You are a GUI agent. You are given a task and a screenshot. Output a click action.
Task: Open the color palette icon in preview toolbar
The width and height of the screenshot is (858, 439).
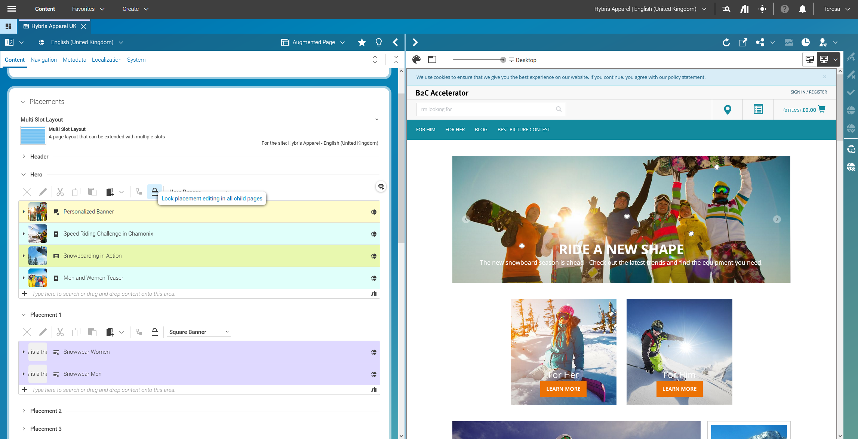(x=416, y=59)
